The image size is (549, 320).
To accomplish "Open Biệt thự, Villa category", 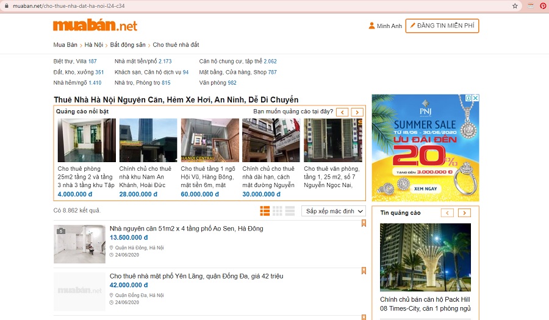I will (x=75, y=61).
